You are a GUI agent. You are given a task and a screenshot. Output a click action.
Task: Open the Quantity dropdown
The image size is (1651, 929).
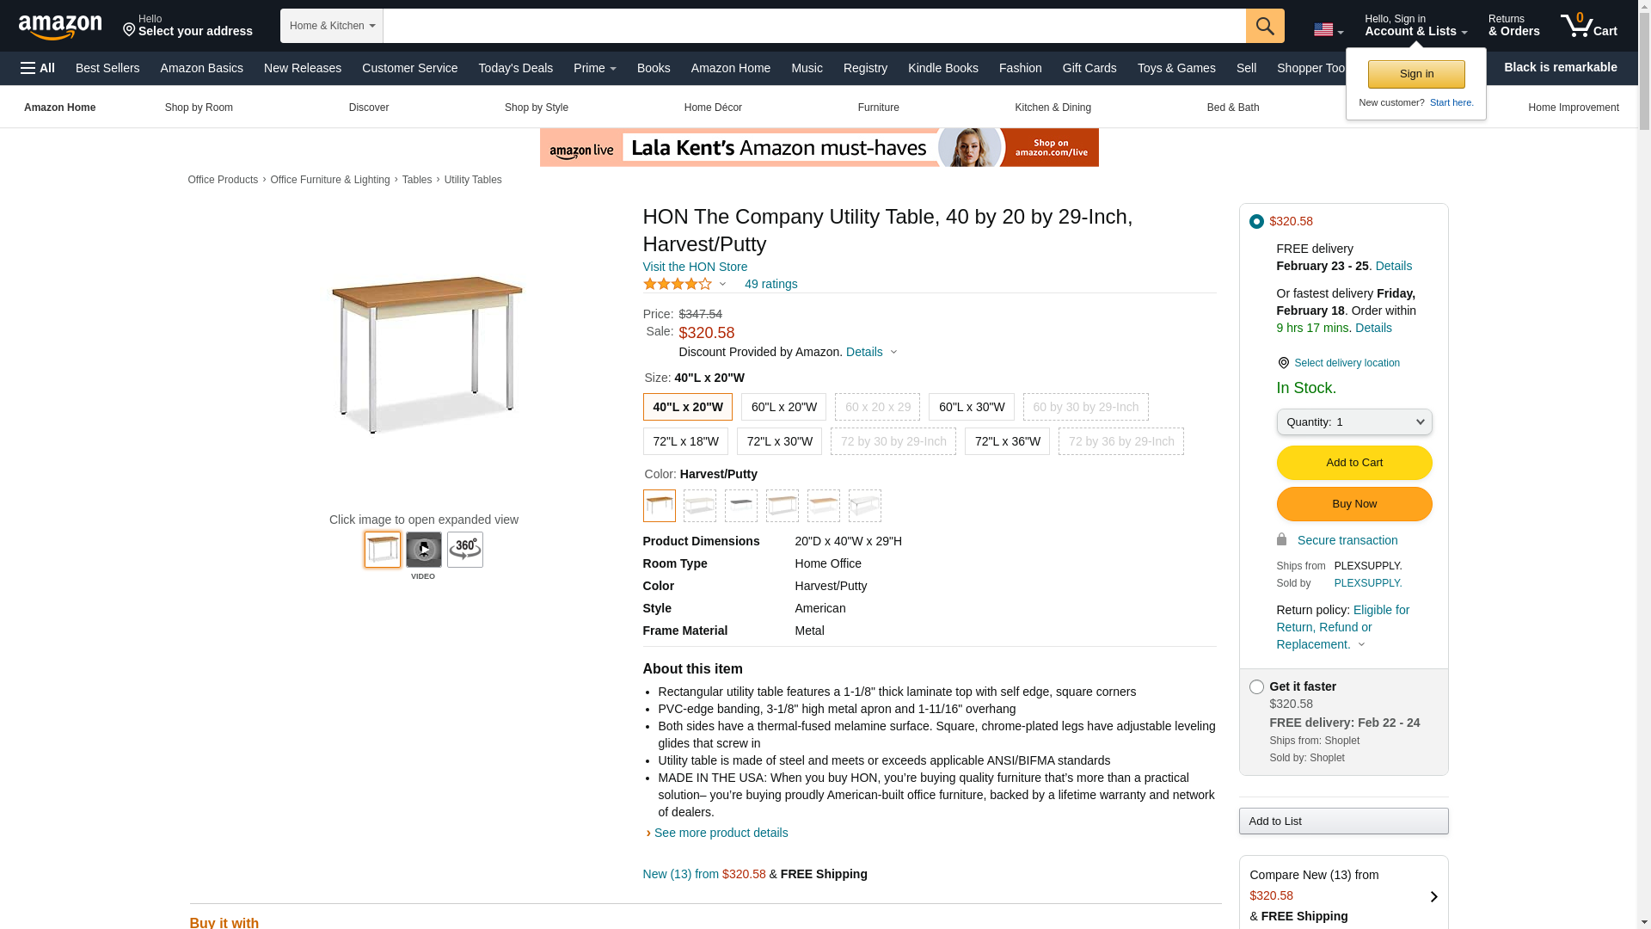pyautogui.click(x=1353, y=422)
